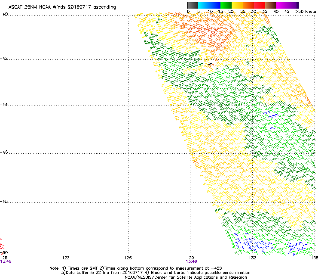This screenshot has height=280, width=318.
Task: Click the NOAA/NESDIS credit line
Action: pos(186,277)
